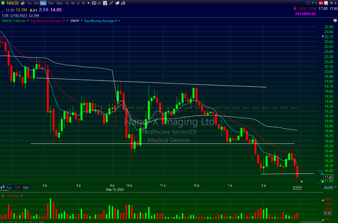Click the calendar-plus table icon in toolbar
338x223 pixels.
pyautogui.click(x=105, y=3)
